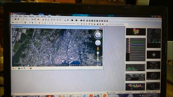
Task: Click the player Eject button
Action: 30,23
